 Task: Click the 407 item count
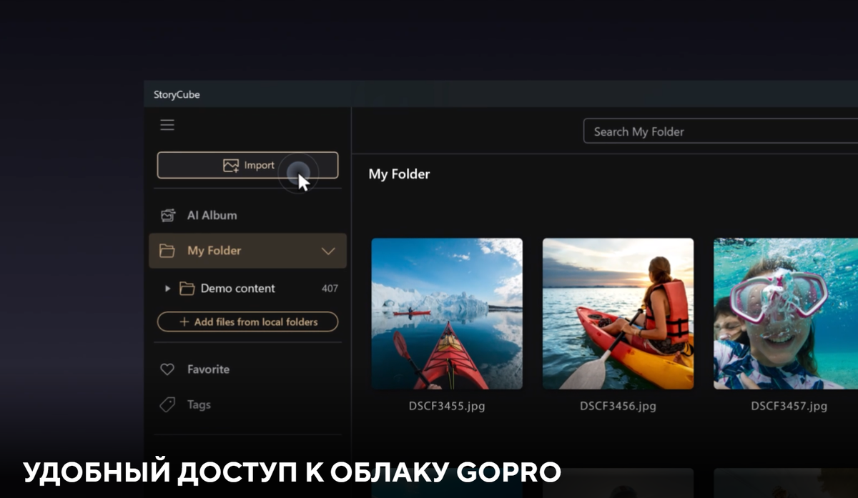pyautogui.click(x=330, y=289)
